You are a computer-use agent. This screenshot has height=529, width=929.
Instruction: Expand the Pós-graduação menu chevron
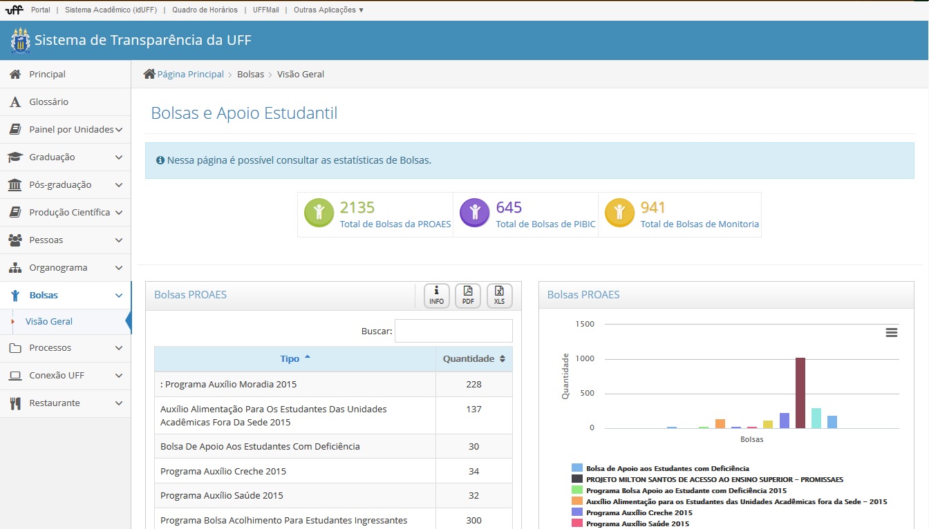[119, 185]
